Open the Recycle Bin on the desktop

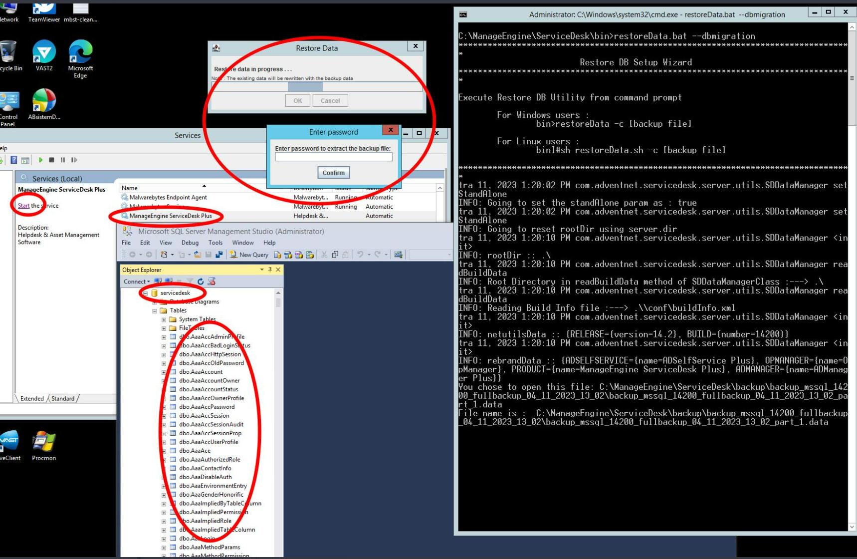[10, 56]
